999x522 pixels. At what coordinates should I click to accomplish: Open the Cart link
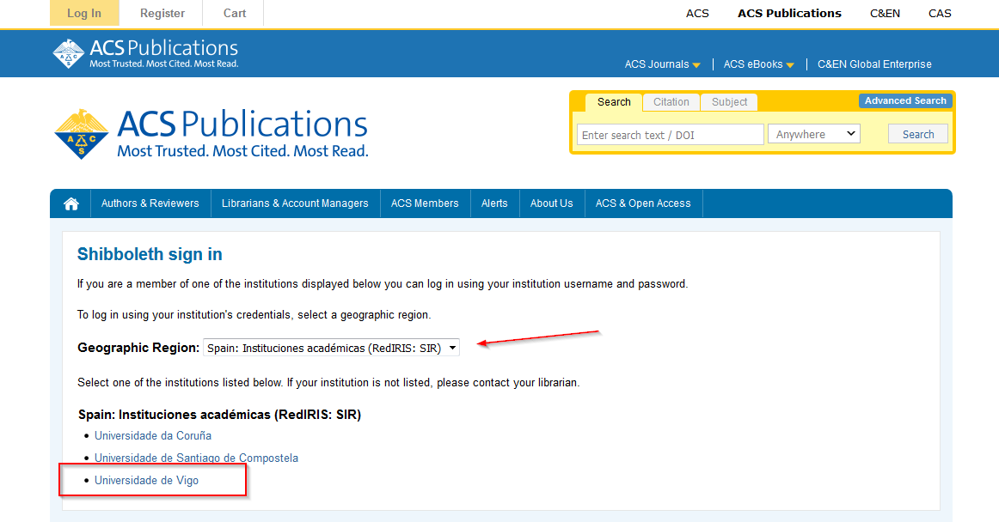[x=235, y=14]
